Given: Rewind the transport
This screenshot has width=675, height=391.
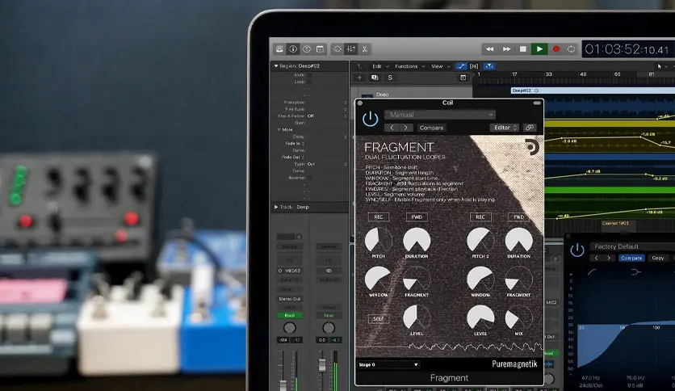Looking at the screenshot, I should pos(489,49).
